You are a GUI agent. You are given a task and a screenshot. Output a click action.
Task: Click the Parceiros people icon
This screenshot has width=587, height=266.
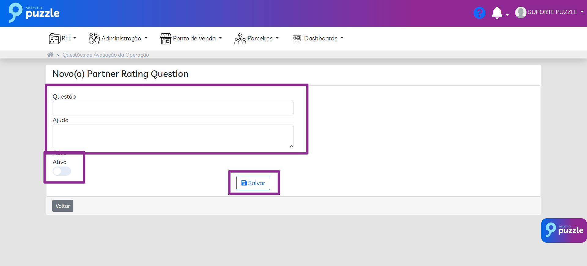(x=240, y=39)
